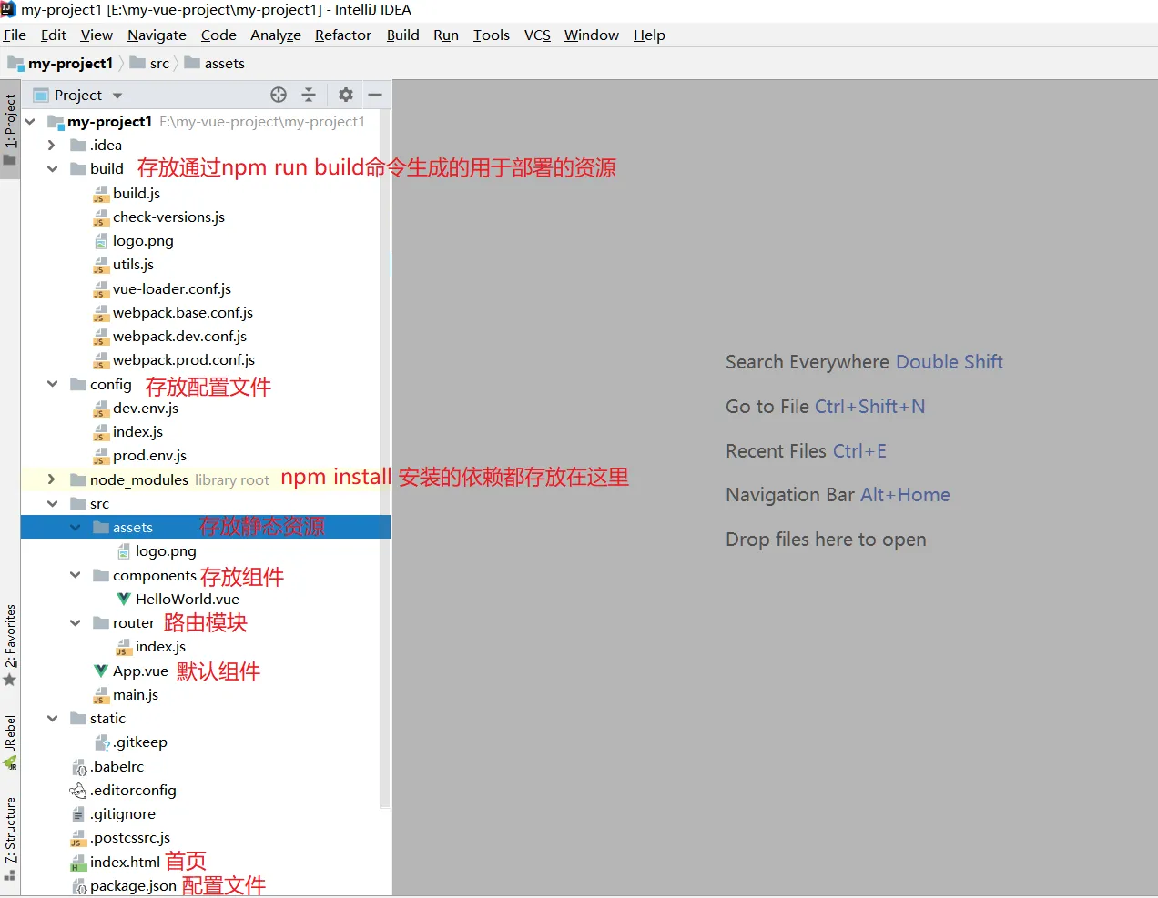This screenshot has height=898, width=1158.
Task: Select the node_modules folder row text
Action: [139, 479]
